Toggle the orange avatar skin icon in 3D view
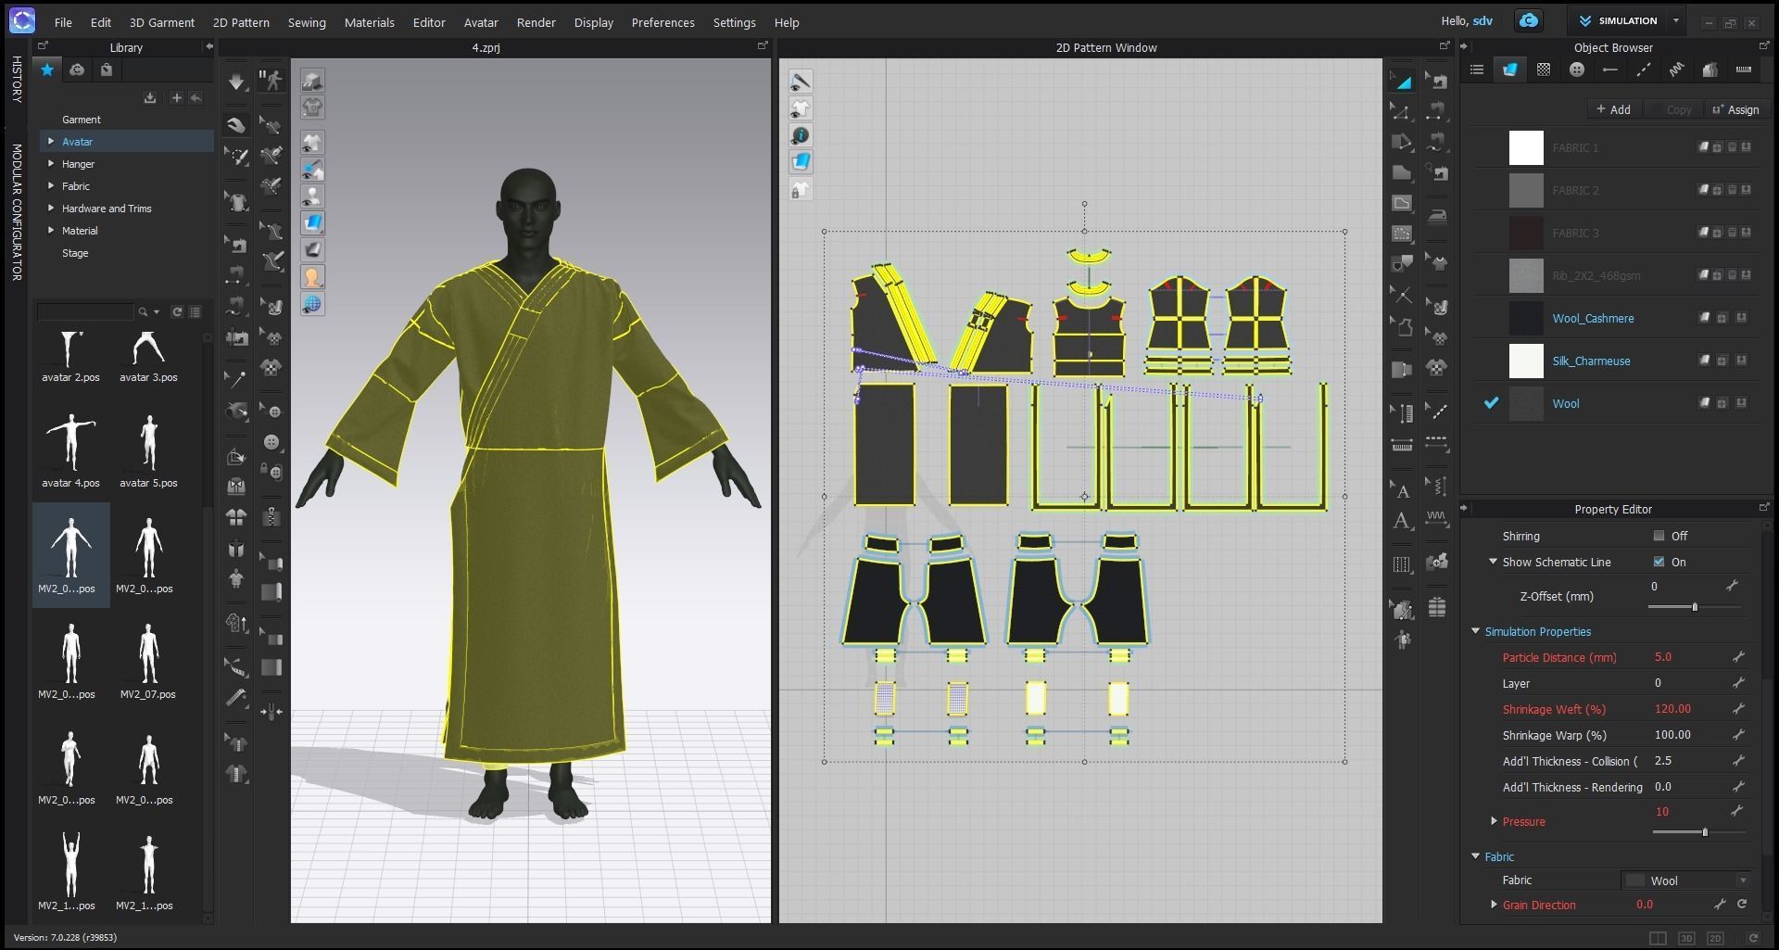Viewport: 1779px width, 950px height. tap(312, 277)
